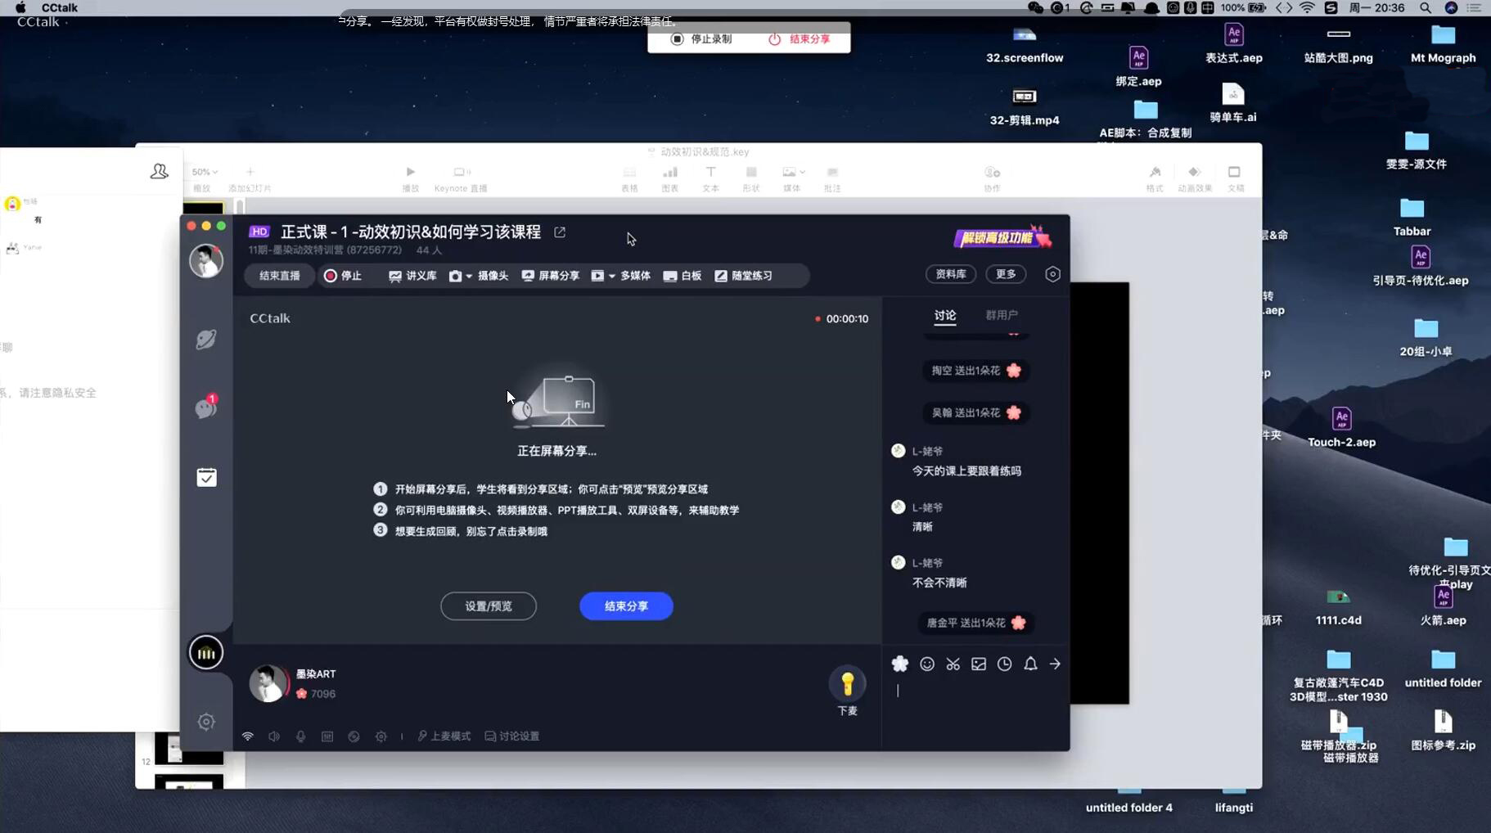Switch to the 群用户 tab
The height and width of the screenshot is (833, 1491).
pos(1001,315)
